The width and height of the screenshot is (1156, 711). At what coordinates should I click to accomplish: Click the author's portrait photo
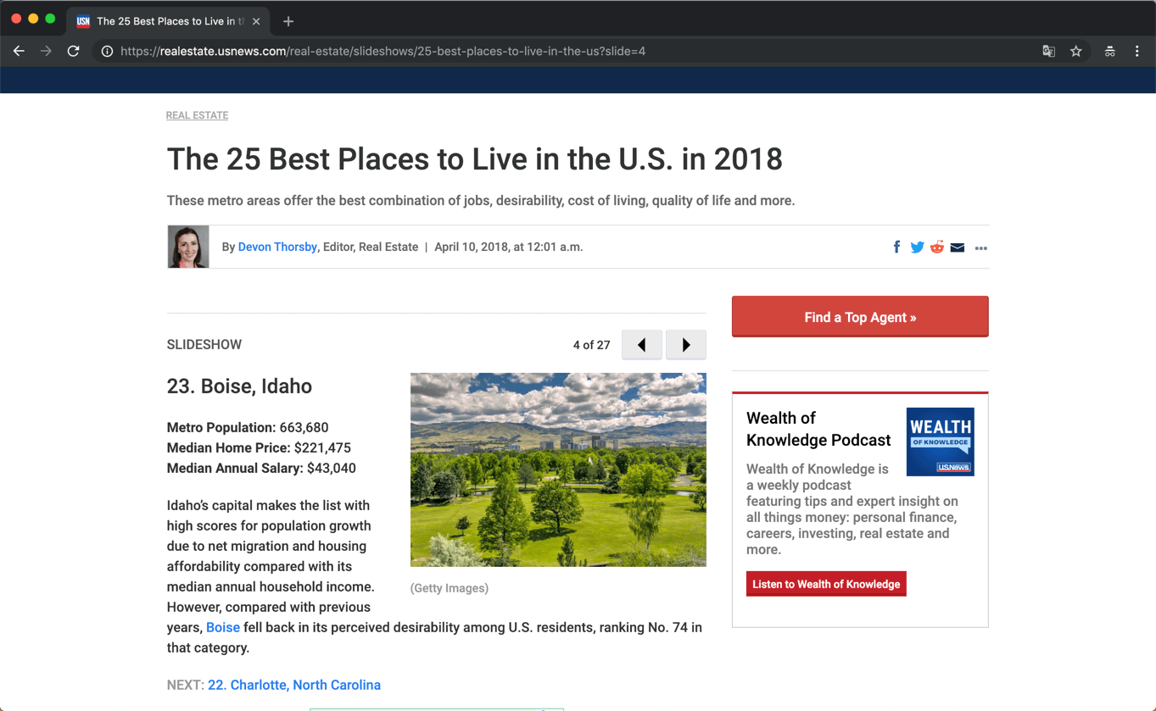(x=188, y=247)
